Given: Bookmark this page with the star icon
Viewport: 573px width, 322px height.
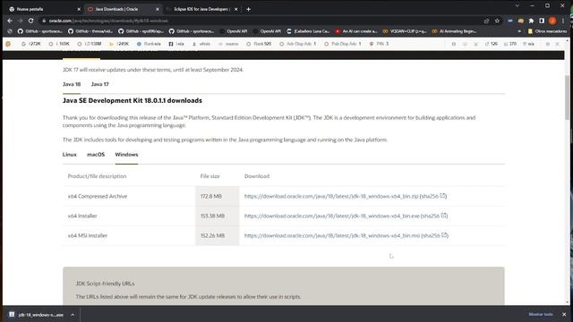Looking at the screenshot, I should [497, 21].
